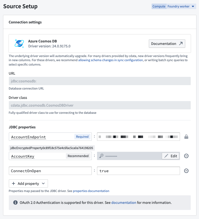Expand the Add property dropdown
199x219 pixels.
coord(28,183)
